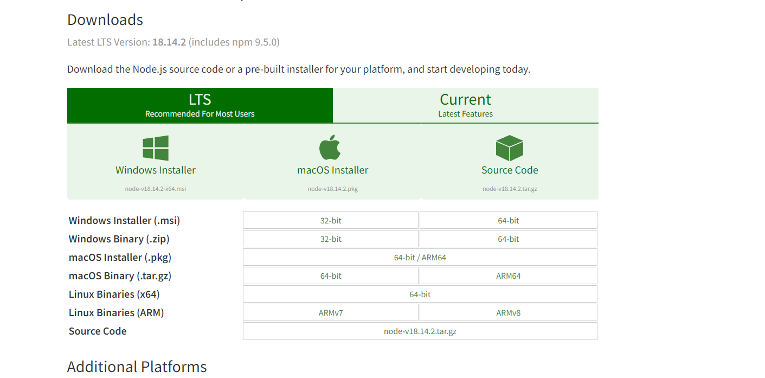The width and height of the screenshot is (765, 378).
Task: Click the Source Code tarball link in table
Action: (x=420, y=331)
